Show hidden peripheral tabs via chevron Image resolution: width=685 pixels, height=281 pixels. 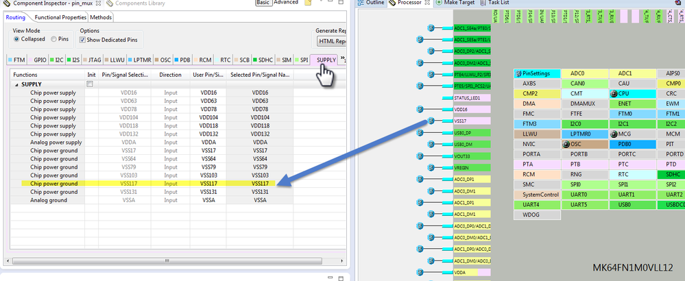pos(344,59)
